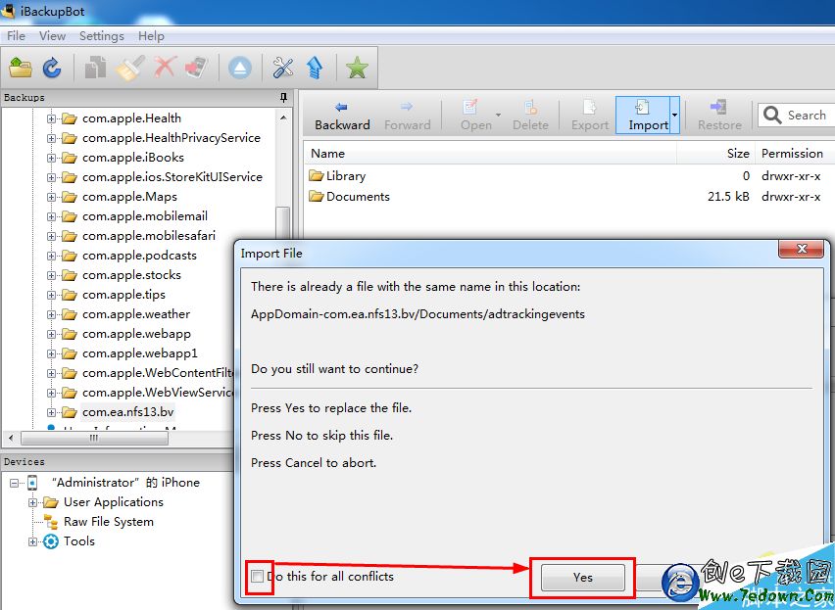Image resolution: width=835 pixels, height=610 pixels.
Task: Select the Administrator iPhone device
Action: click(125, 483)
